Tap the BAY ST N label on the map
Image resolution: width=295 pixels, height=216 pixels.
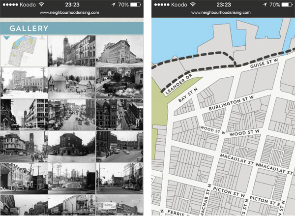tap(188, 95)
